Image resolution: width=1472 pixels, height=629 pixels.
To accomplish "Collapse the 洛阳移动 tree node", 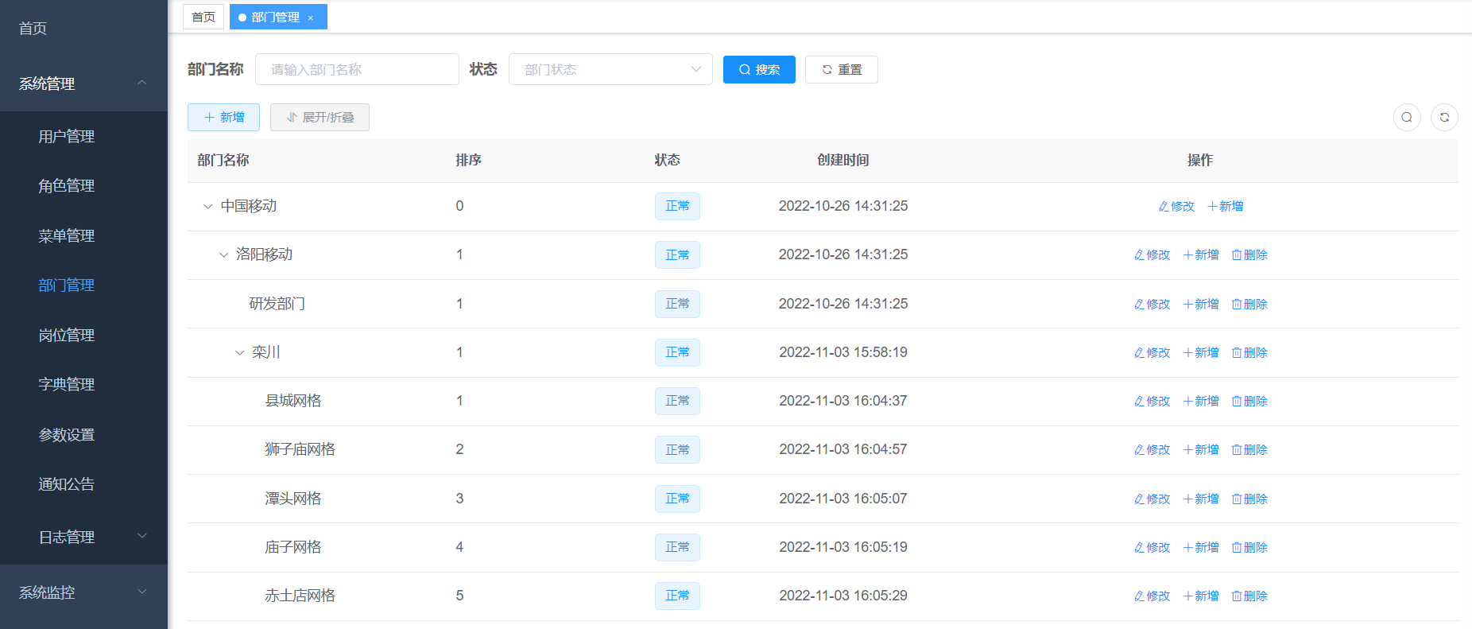I will (223, 254).
